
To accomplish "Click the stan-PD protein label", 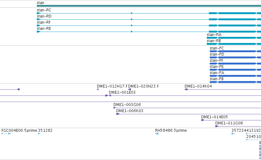I will click(217, 54).
